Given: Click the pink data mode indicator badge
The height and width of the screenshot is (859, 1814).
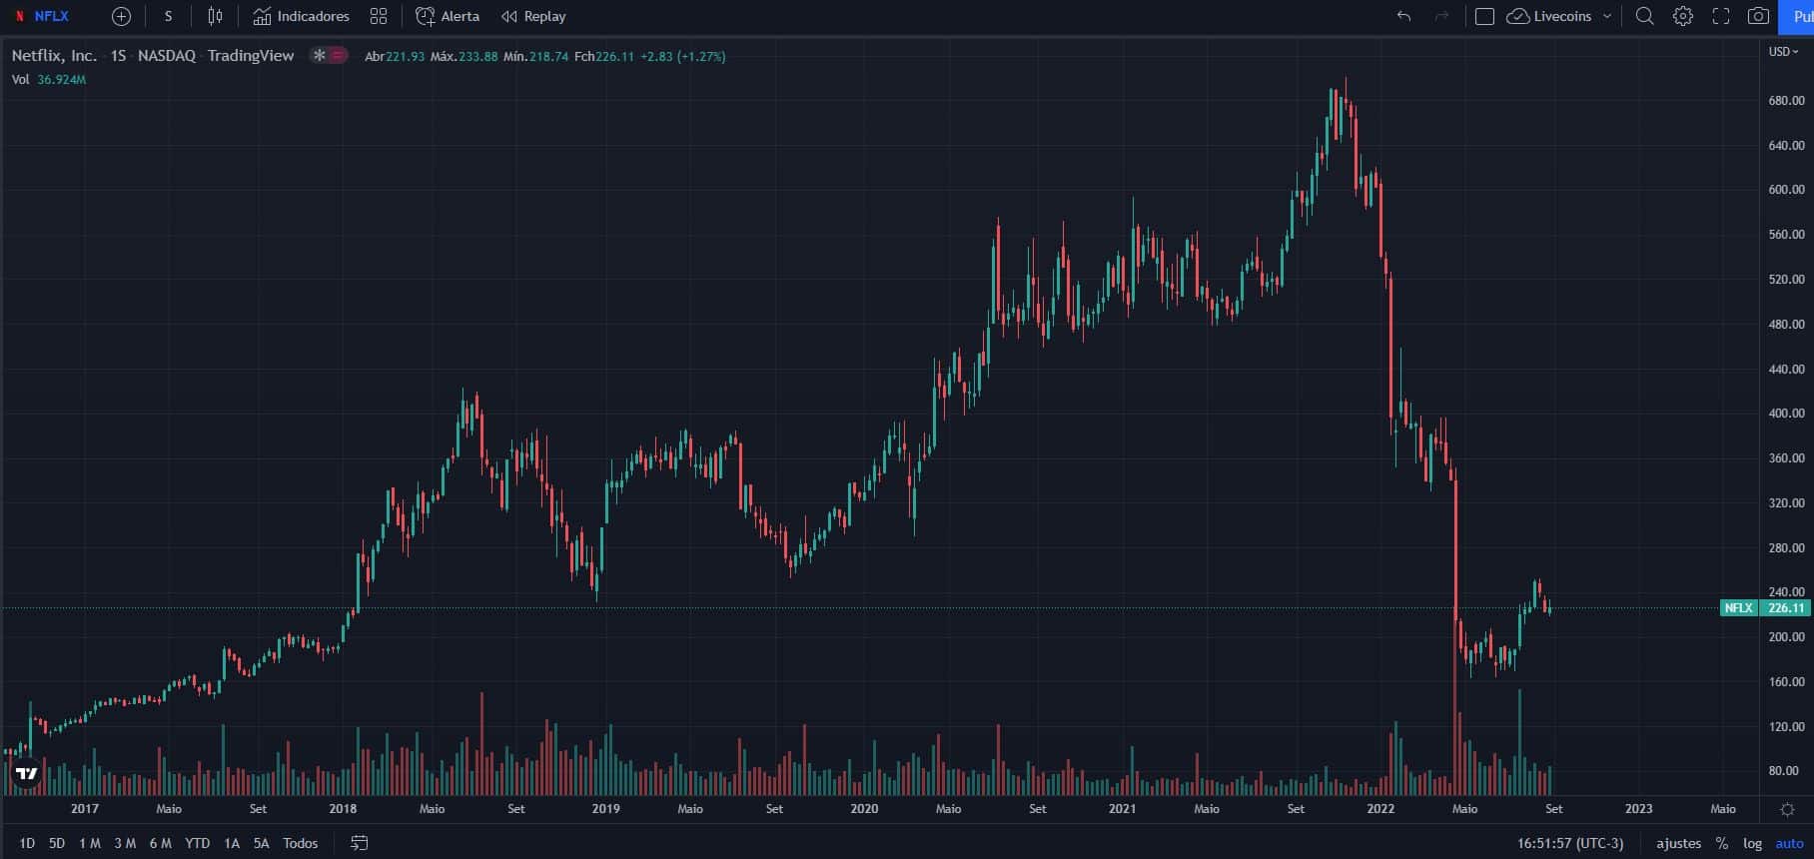Looking at the screenshot, I should [339, 56].
